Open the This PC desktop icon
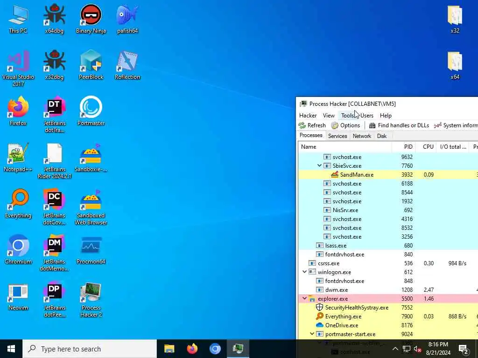Image resolution: width=478 pixels, height=358 pixels. point(18,19)
